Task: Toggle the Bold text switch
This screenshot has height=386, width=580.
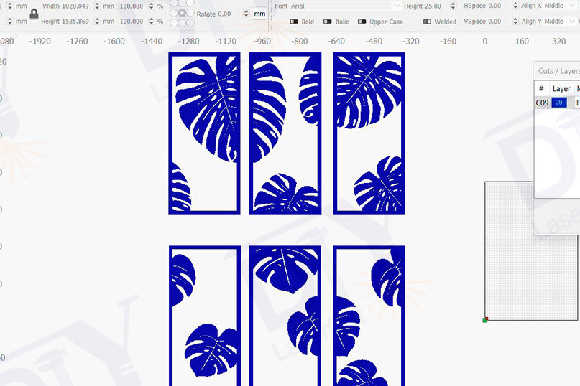Action: pyautogui.click(x=295, y=22)
